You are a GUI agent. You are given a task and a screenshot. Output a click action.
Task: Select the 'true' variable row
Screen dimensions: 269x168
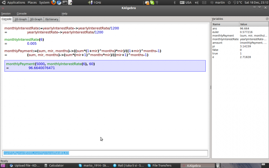click(x=240, y=54)
